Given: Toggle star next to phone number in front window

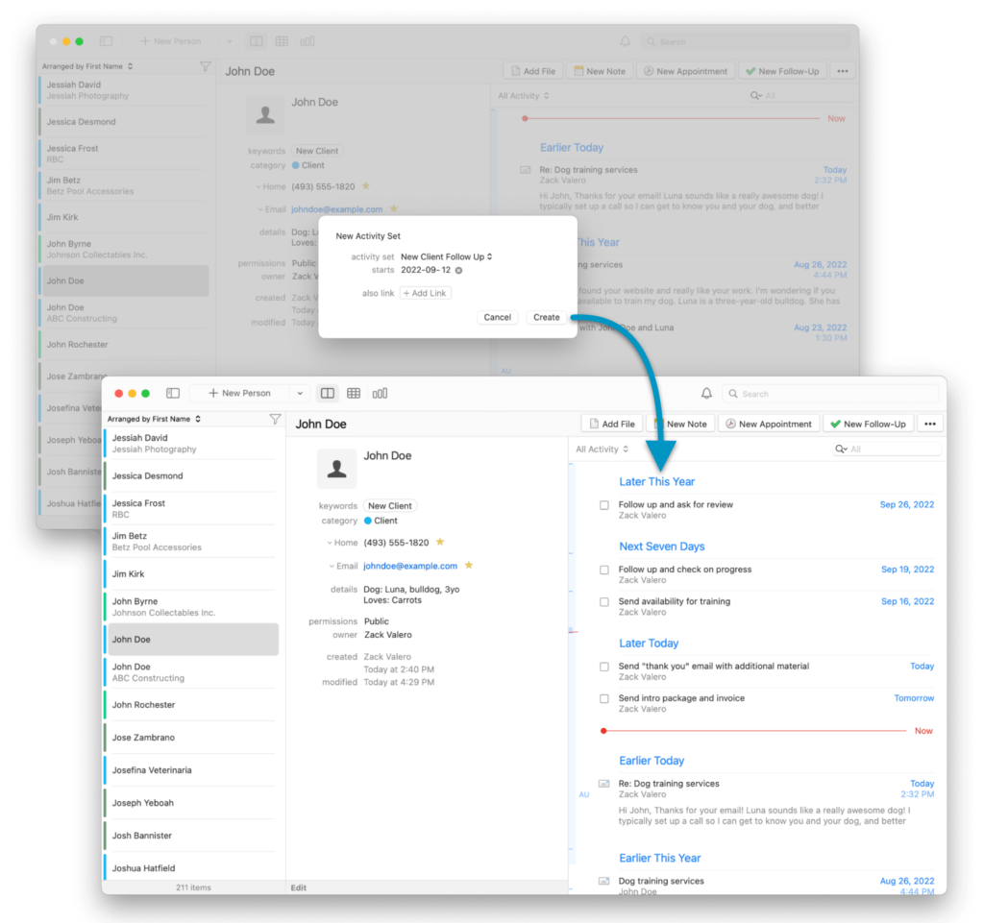Looking at the screenshot, I should tap(440, 542).
